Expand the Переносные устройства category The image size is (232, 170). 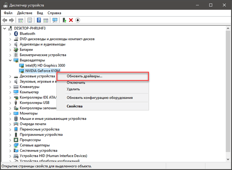click(10, 129)
